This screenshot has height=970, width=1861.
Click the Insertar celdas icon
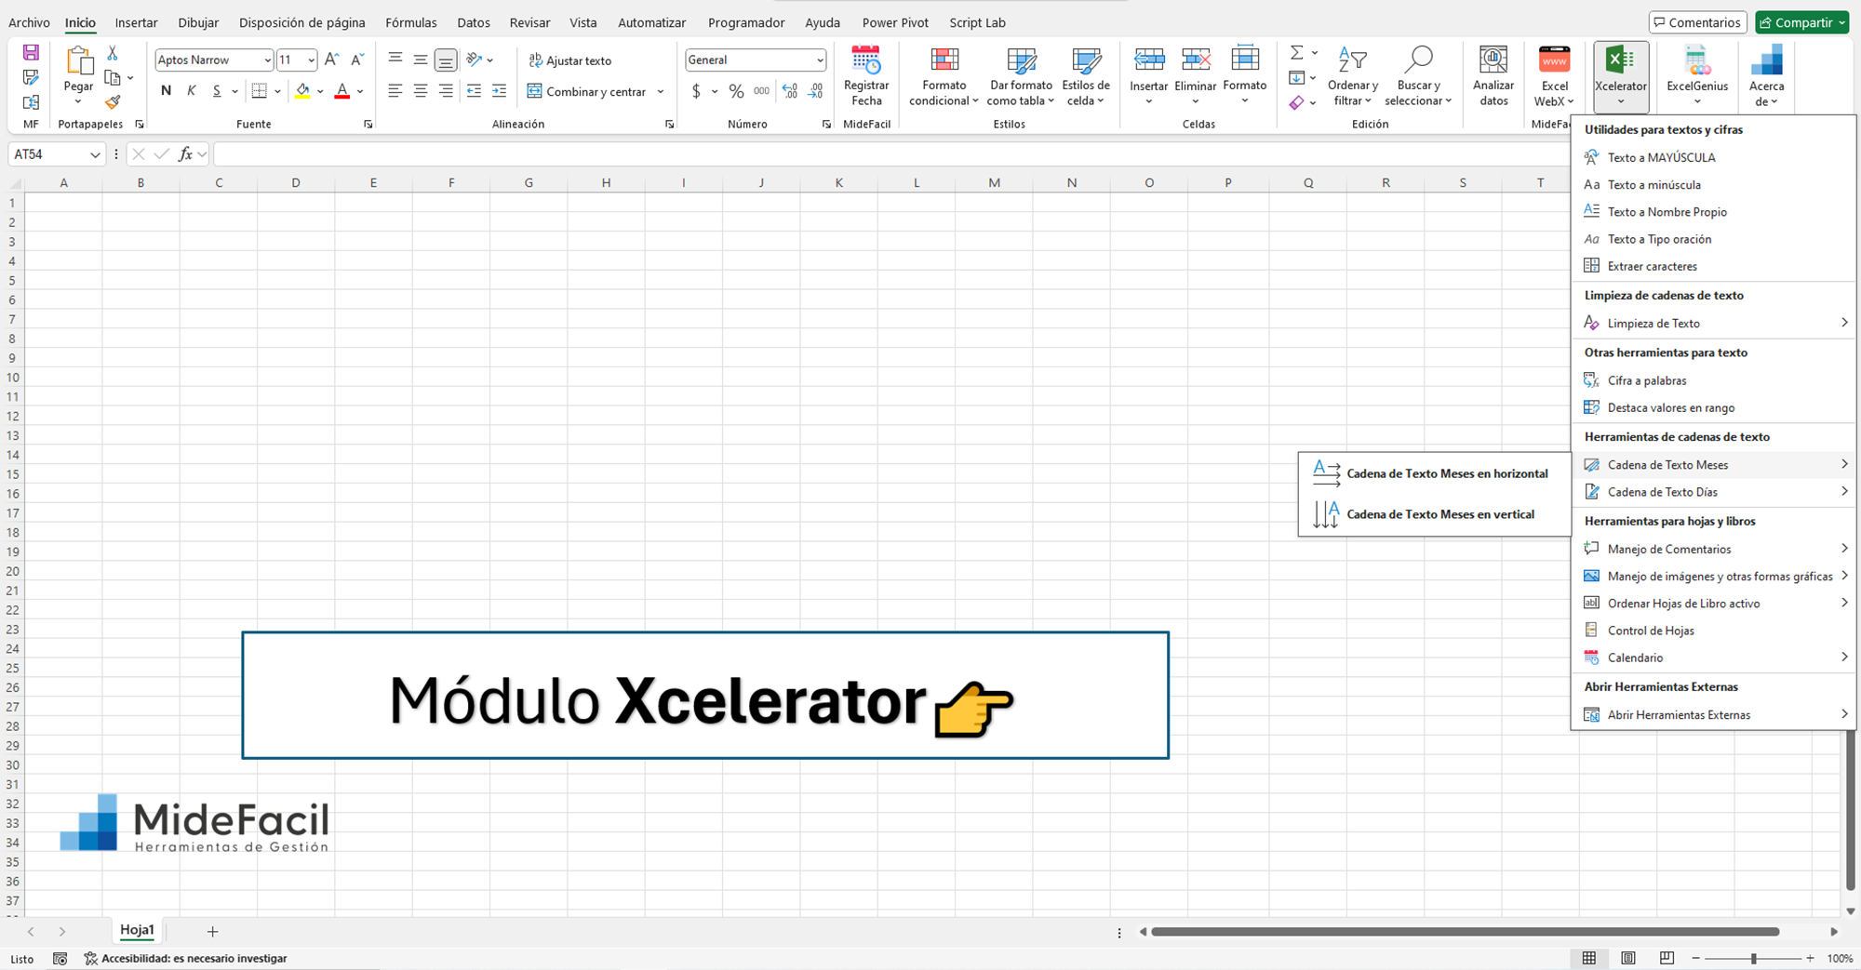point(1149,60)
